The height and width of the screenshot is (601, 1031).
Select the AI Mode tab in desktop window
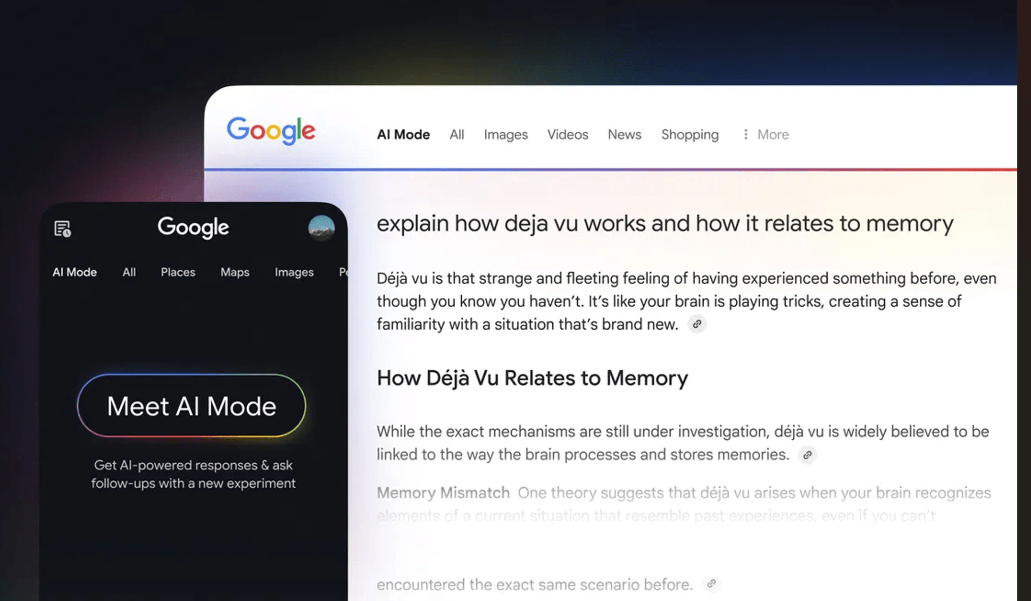click(x=403, y=134)
